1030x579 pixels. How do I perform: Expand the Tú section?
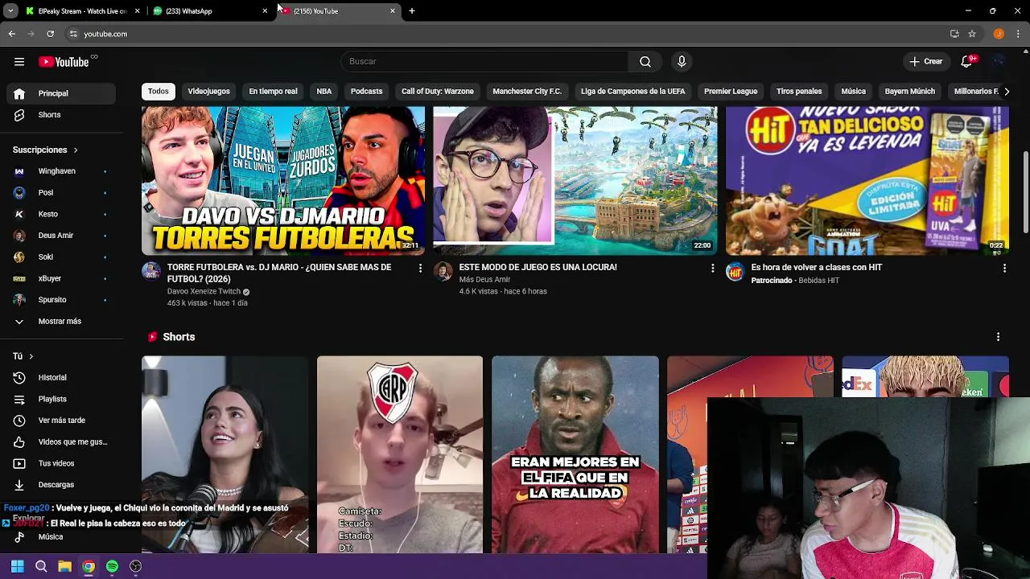[23, 356]
